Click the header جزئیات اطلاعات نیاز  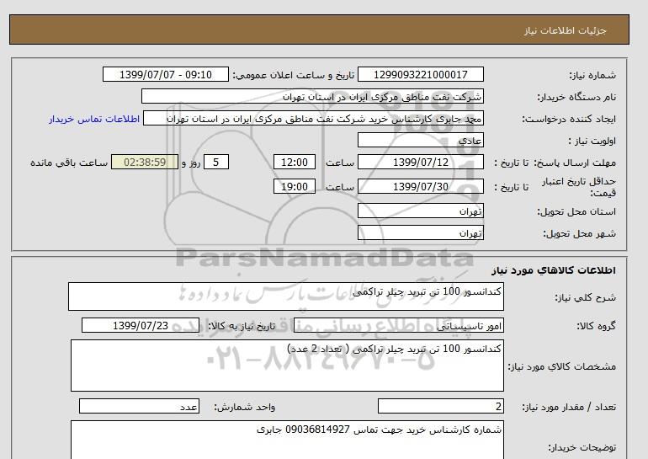[x=565, y=30]
